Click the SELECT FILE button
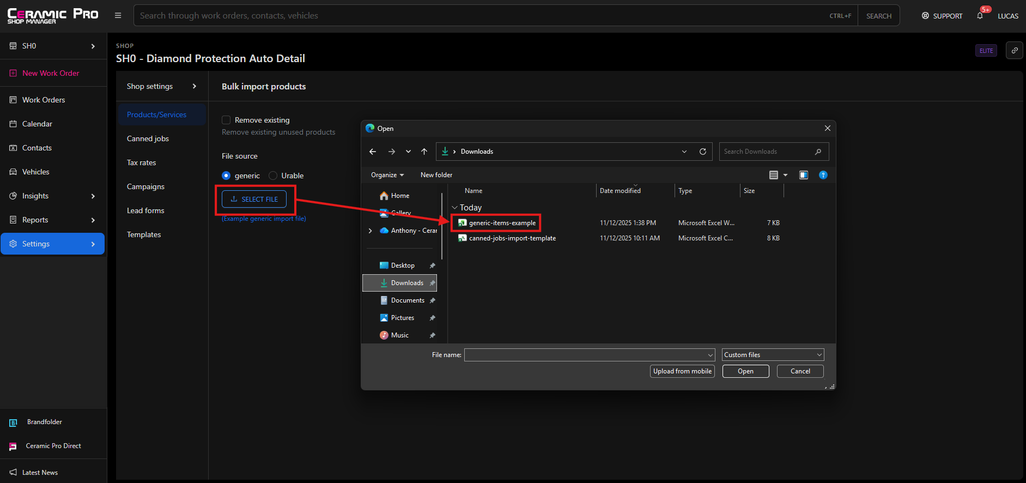 254,199
